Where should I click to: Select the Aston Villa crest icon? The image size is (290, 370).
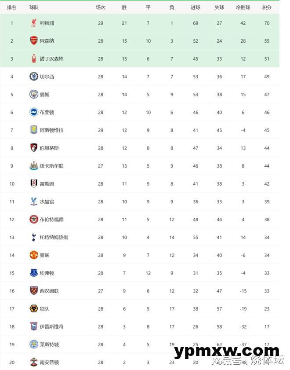click(x=34, y=130)
